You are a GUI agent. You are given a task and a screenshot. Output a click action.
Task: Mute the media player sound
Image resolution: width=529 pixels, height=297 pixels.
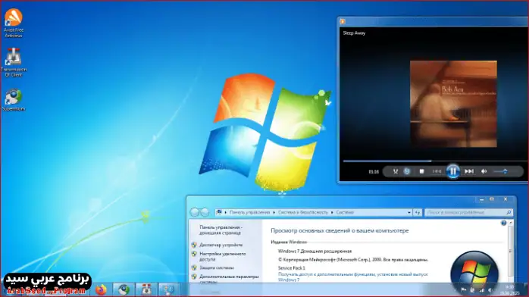(x=484, y=171)
